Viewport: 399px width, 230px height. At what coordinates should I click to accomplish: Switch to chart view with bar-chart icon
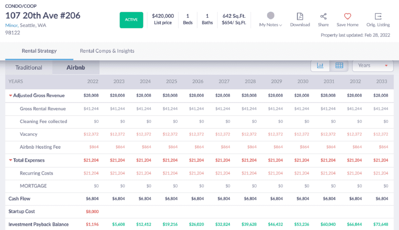coord(320,65)
